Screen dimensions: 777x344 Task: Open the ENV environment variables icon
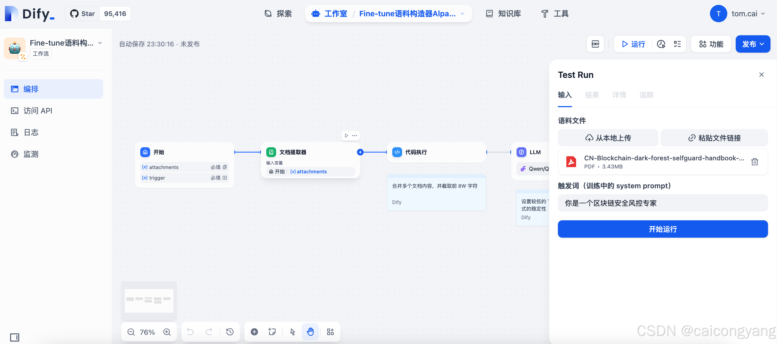(595, 44)
